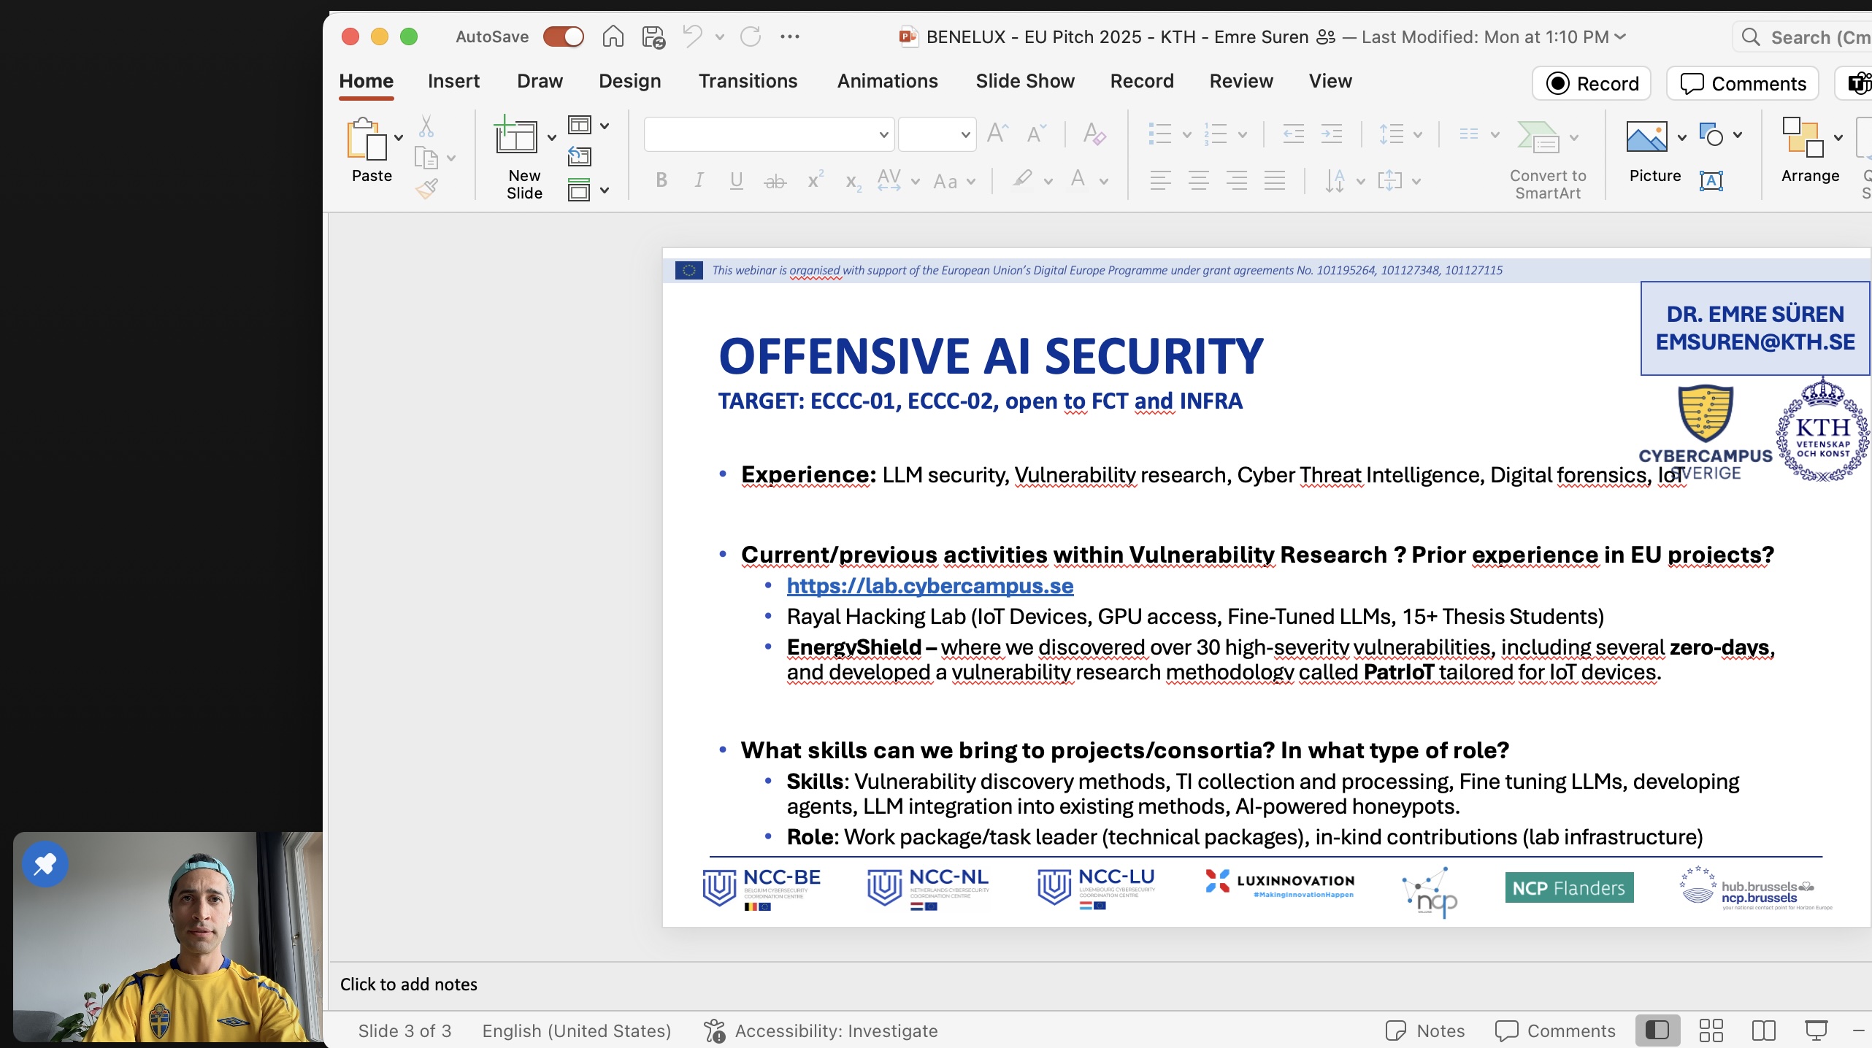Toggle the AutoSave switch

click(564, 36)
